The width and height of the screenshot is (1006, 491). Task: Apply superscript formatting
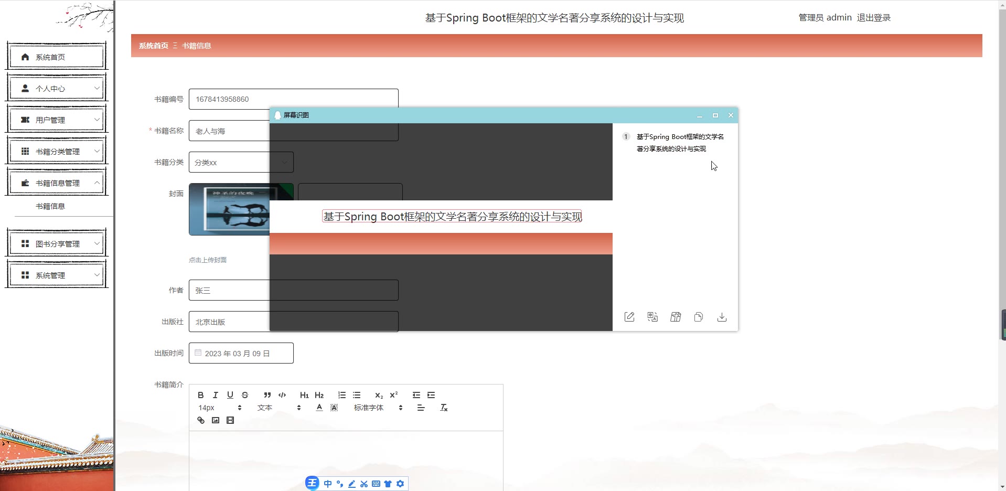(x=394, y=395)
